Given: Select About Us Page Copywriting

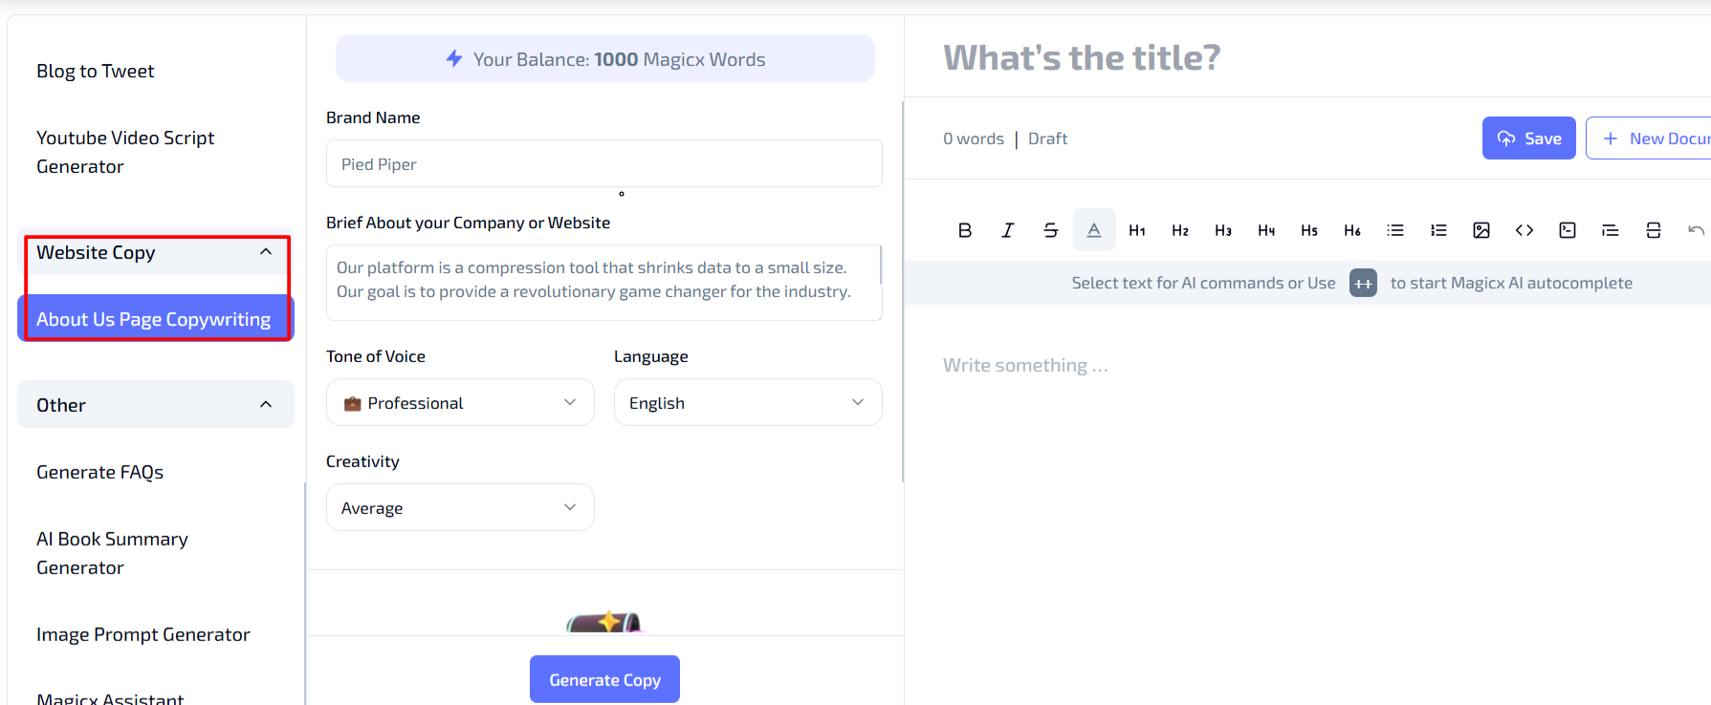Looking at the screenshot, I should [x=155, y=319].
